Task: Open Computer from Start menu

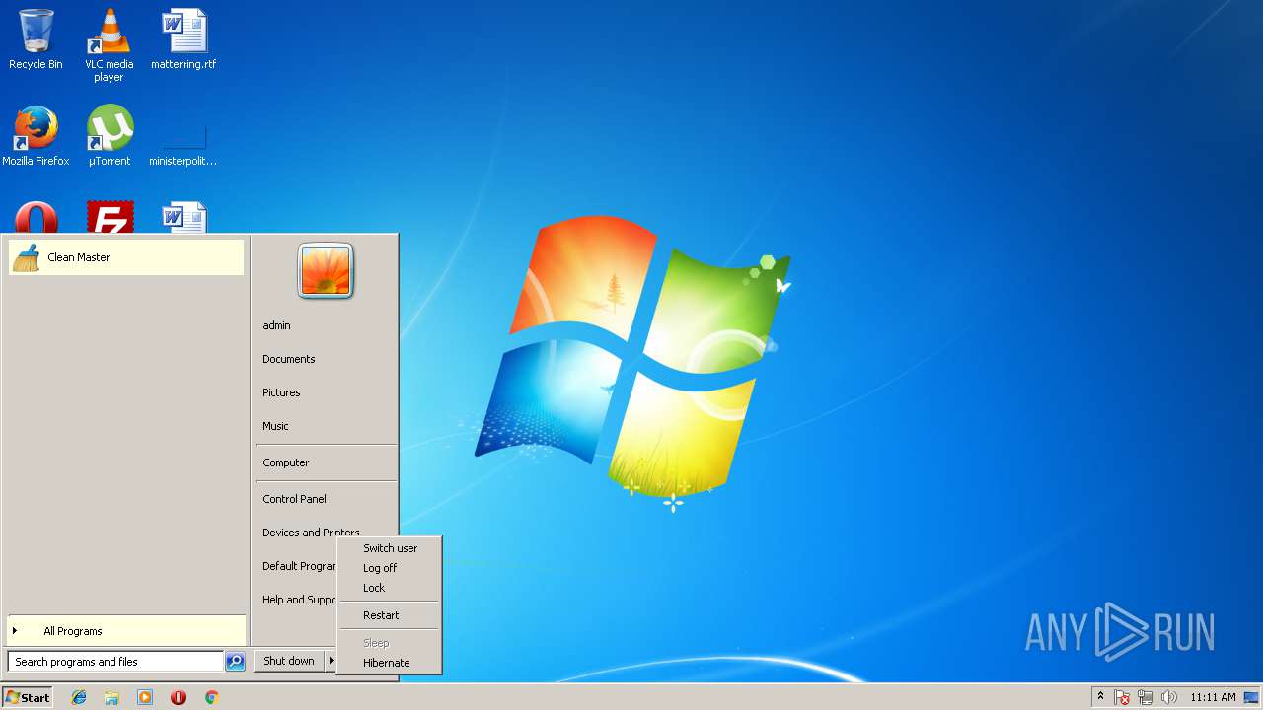Action: click(x=325, y=462)
